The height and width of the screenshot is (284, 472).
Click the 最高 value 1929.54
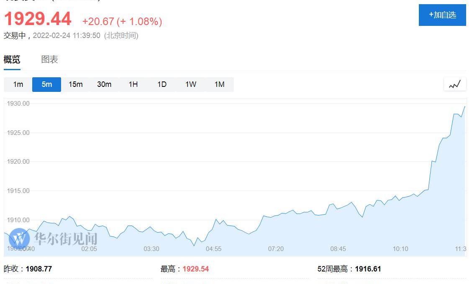click(195, 269)
